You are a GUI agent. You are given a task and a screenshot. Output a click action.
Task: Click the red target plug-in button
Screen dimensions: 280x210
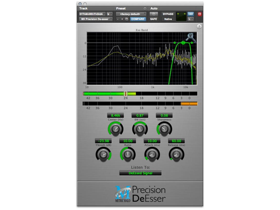point(199,14)
